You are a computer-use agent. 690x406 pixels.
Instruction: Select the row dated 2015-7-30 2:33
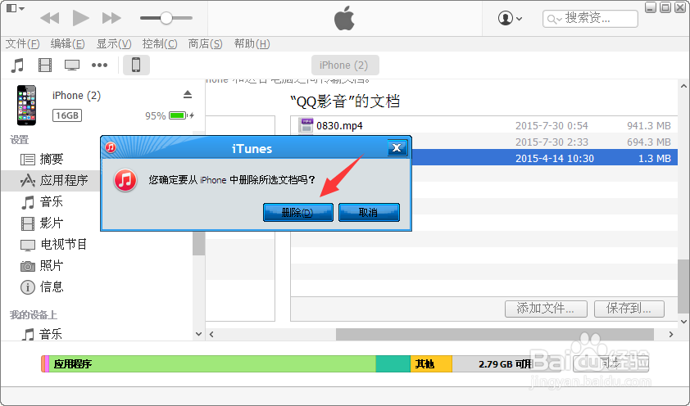pos(544,142)
